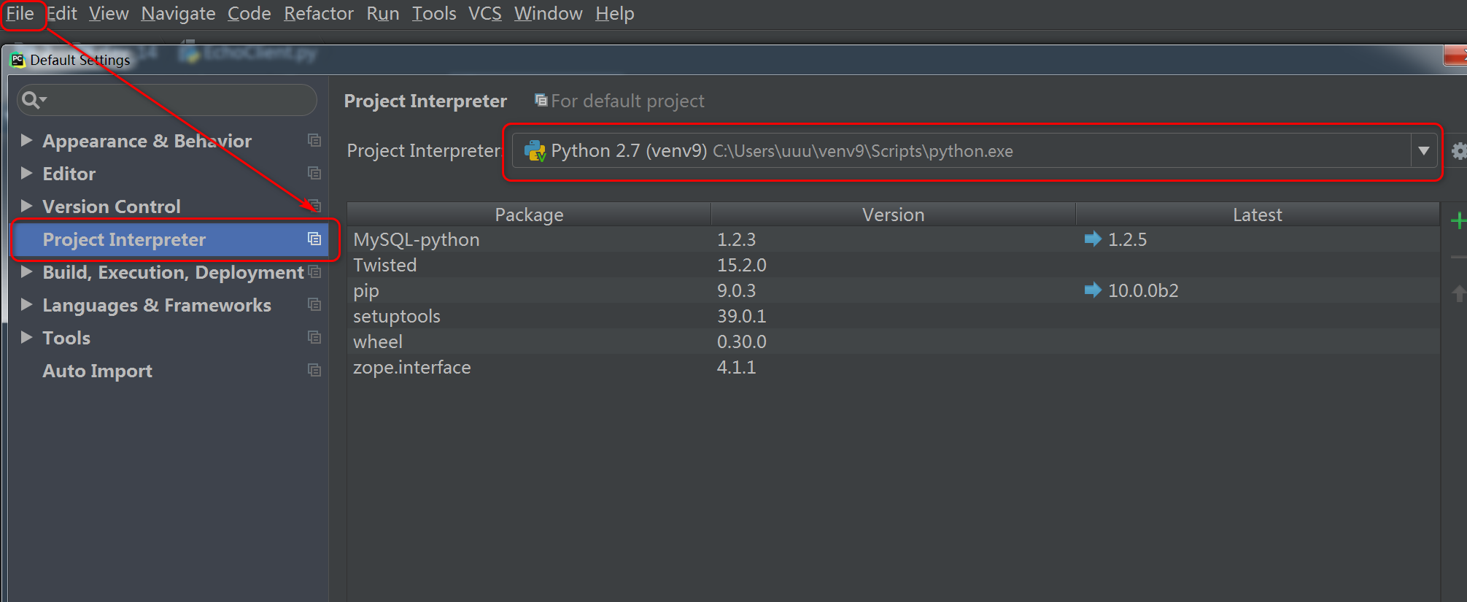Image resolution: width=1467 pixels, height=602 pixels.
Task: Expand the Tools settings section
Action: (26, 337)
